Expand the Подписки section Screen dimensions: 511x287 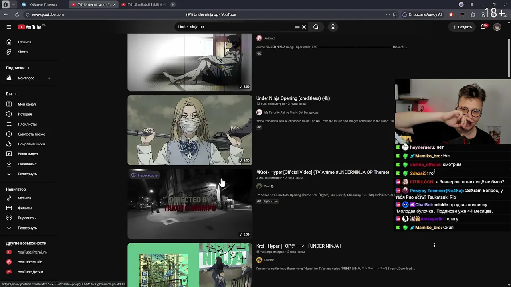(18, 68)
